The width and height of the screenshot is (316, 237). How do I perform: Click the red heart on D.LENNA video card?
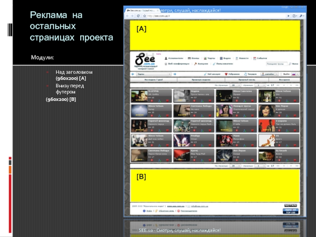[167, 101]
